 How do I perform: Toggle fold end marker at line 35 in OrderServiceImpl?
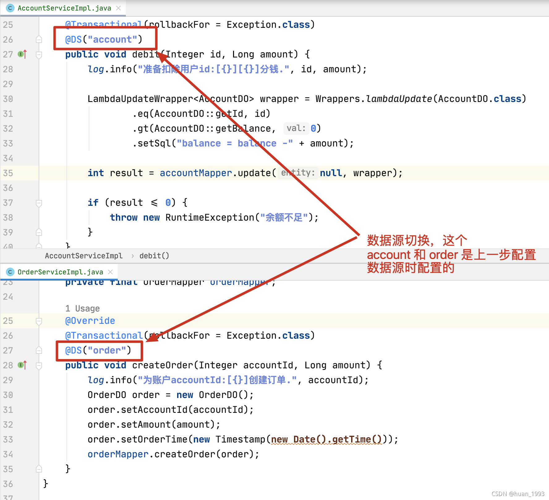[39, 469]
